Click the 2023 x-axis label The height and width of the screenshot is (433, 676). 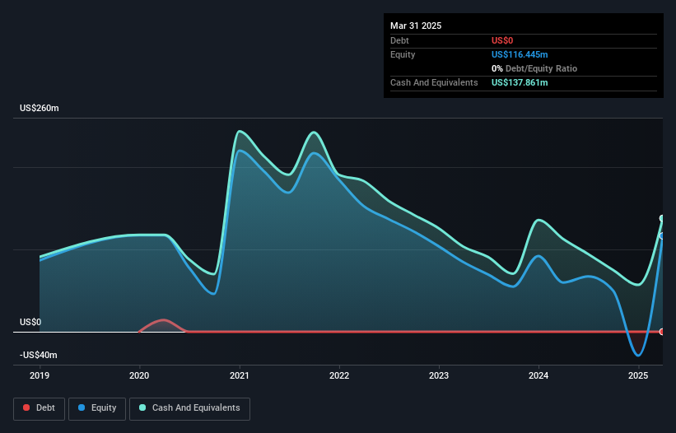[x=439, y=375]
